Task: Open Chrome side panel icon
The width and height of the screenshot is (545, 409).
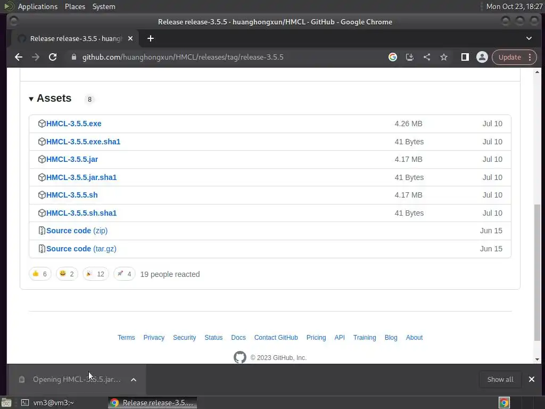Action: pyautogui.click(x=465, y=57)
